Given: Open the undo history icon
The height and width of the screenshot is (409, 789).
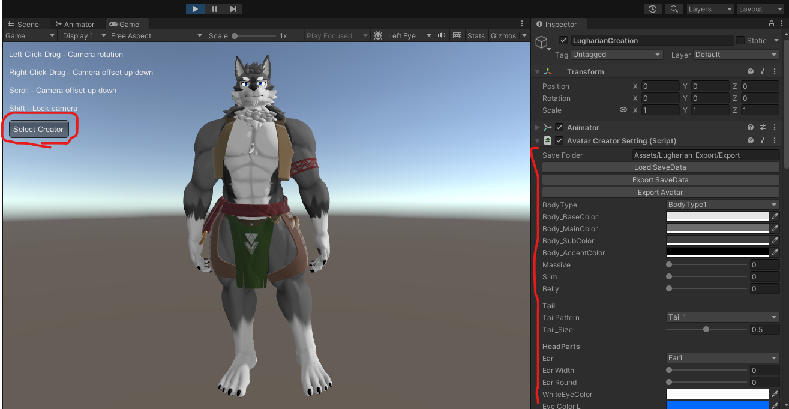Looking at the screenshot, I should 653,9.
